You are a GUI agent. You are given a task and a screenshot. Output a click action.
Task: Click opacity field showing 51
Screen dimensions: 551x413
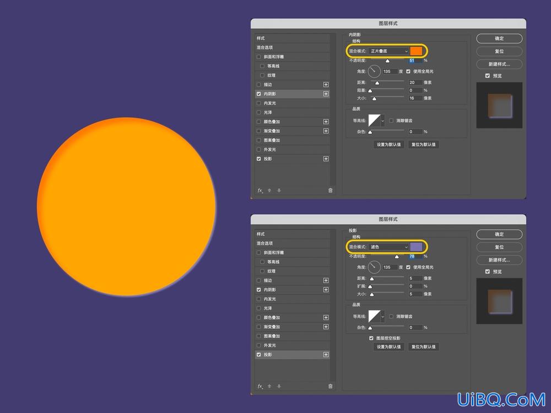tap(415, 61)
